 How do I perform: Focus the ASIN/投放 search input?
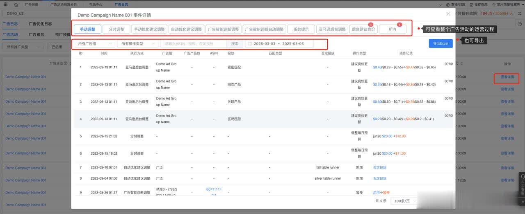tap(194, 43)
